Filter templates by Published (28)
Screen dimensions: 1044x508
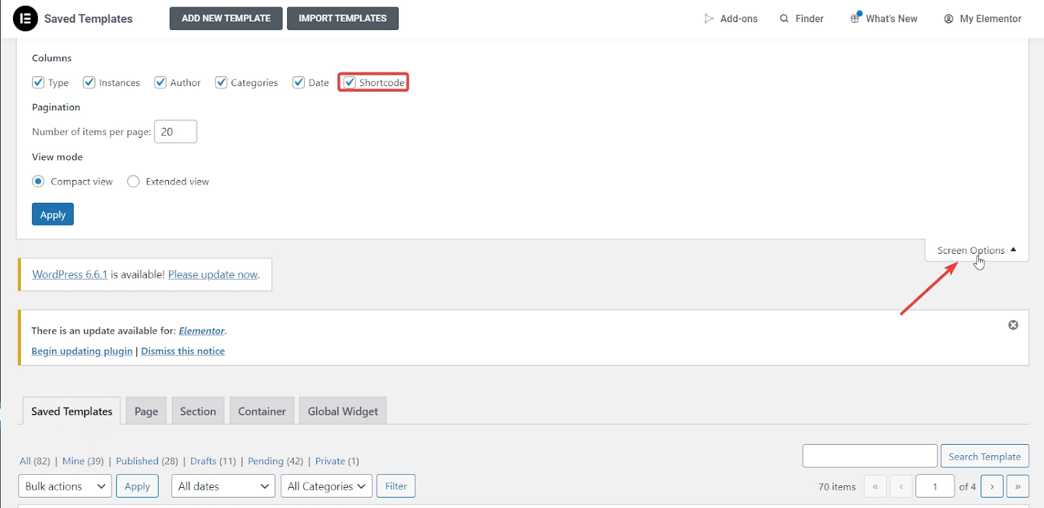point(147,461)
